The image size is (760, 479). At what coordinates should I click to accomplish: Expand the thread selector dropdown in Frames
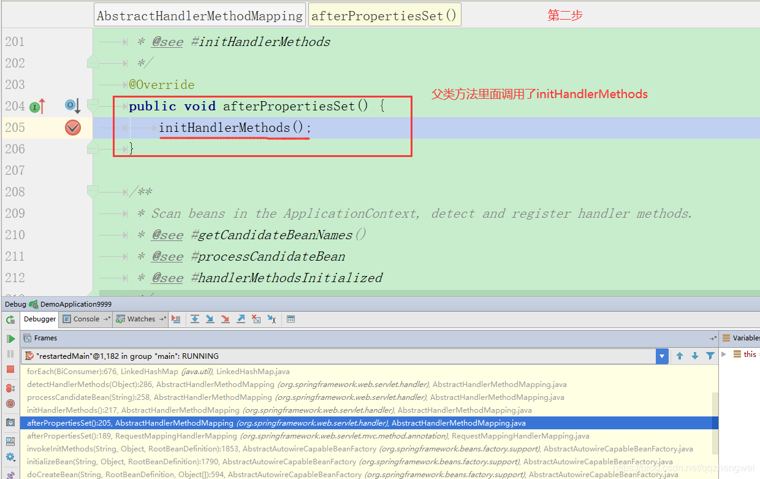click(x=662, y=356)
